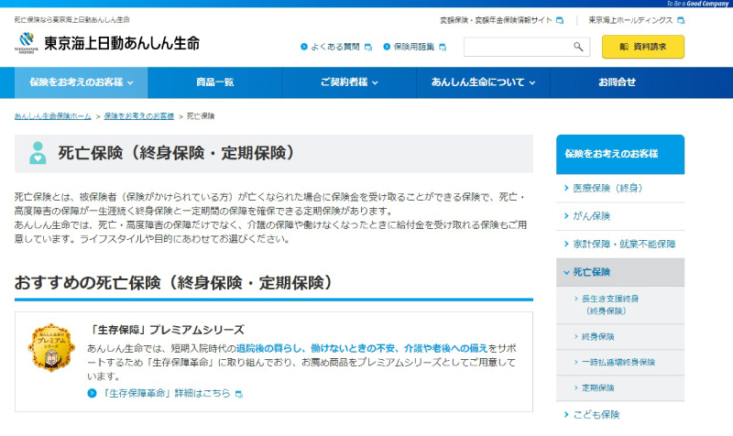Screen dimensions: 733x436
Task: Click the arrow icon before よくある質問
Action: tap(304, 47)
